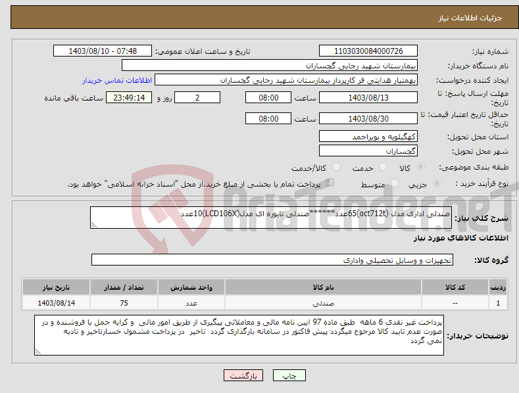The height and width of the screenshot is (393, 519).
Task: Select the متوسط purchase type radio
Action: 395,183
